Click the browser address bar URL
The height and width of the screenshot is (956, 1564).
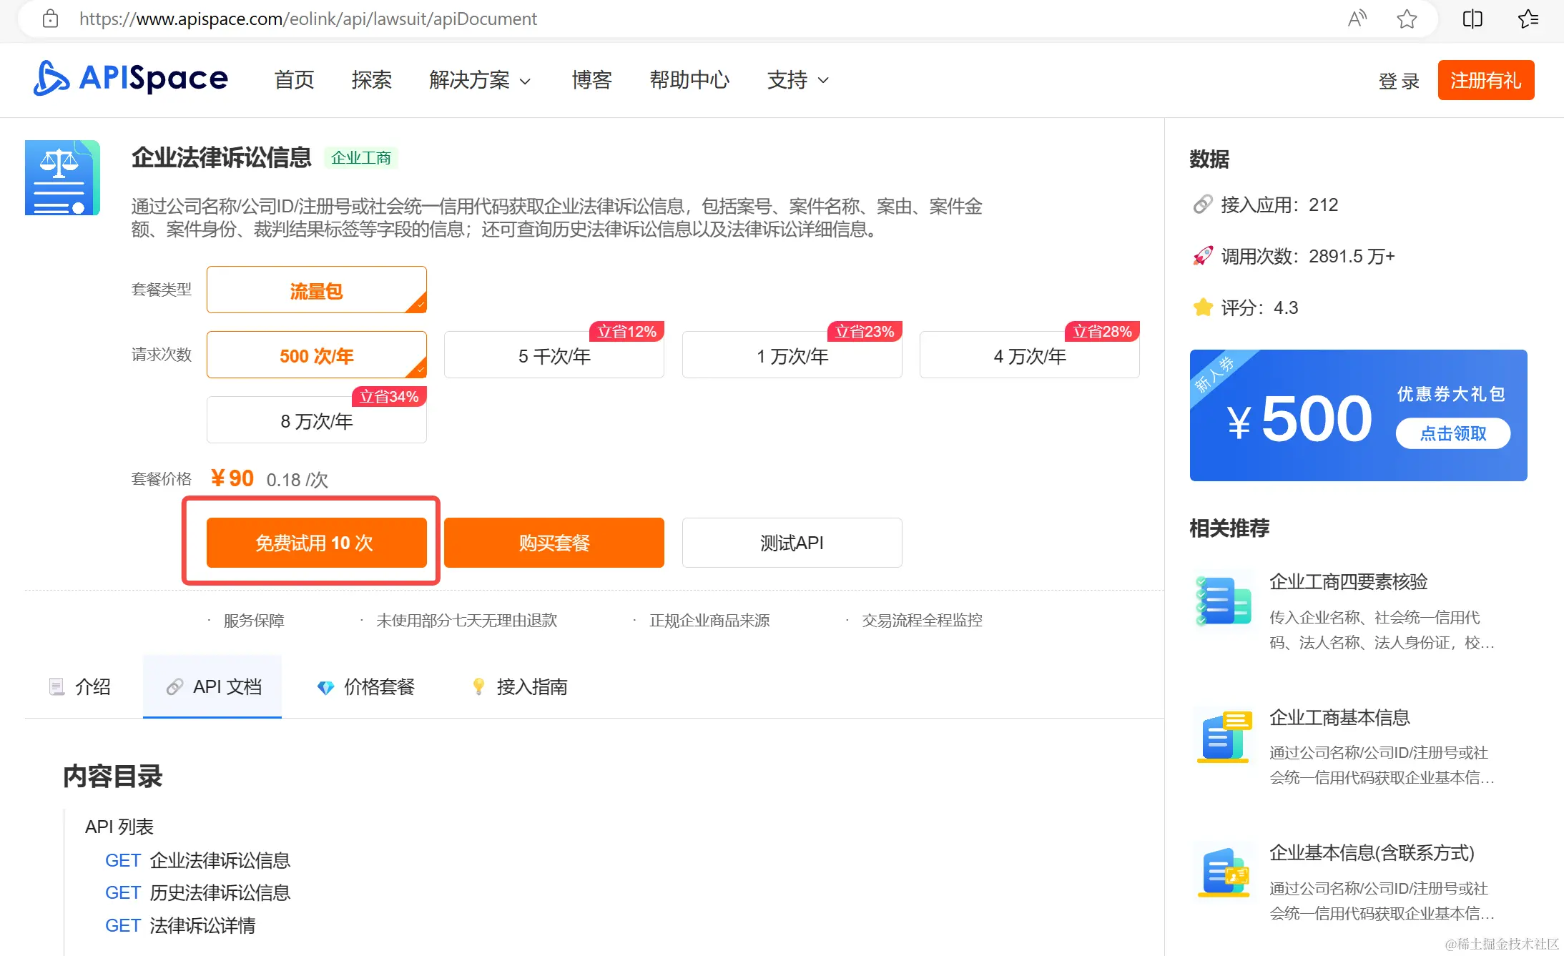308,19
